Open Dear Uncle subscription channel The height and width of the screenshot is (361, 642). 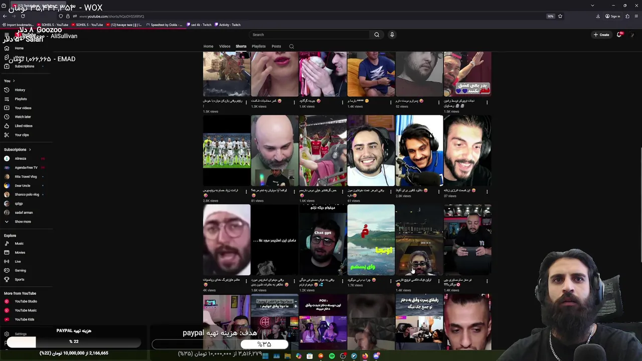point(22,186)
